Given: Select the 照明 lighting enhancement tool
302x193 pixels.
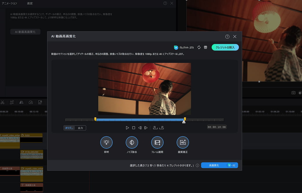Looking at the screenshot, I should (106, 142).
